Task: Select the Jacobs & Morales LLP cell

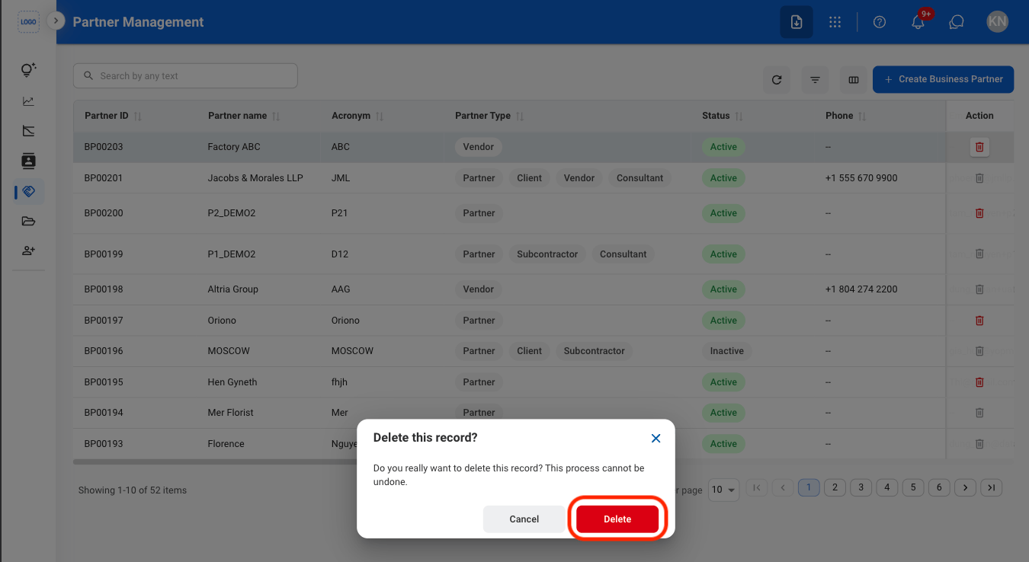Action: [255, 178]
